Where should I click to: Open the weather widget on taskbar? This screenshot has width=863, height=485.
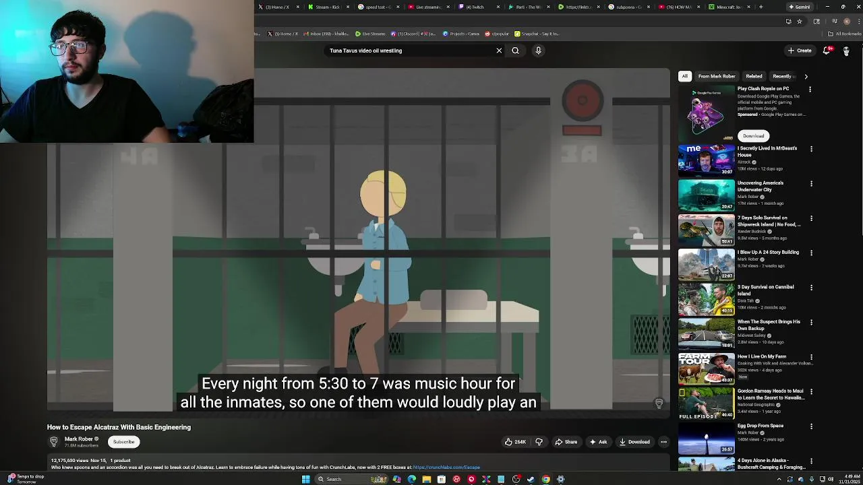point(26,479)
